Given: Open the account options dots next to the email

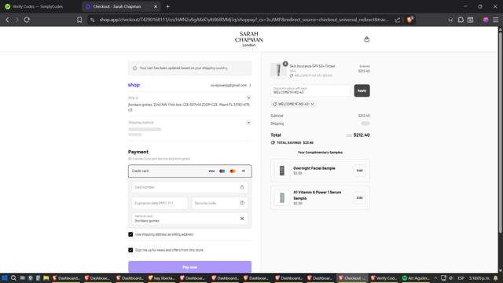Looking at the screenshot, I should (x=250, y=86).
